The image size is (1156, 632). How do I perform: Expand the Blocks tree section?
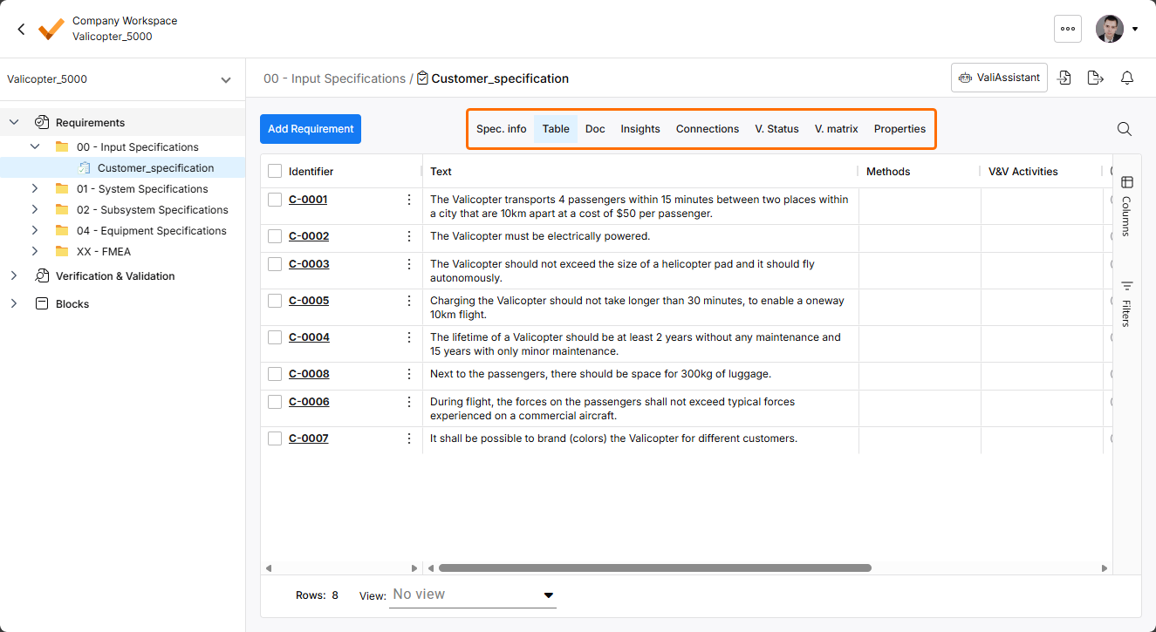click(x=14, y=304)
